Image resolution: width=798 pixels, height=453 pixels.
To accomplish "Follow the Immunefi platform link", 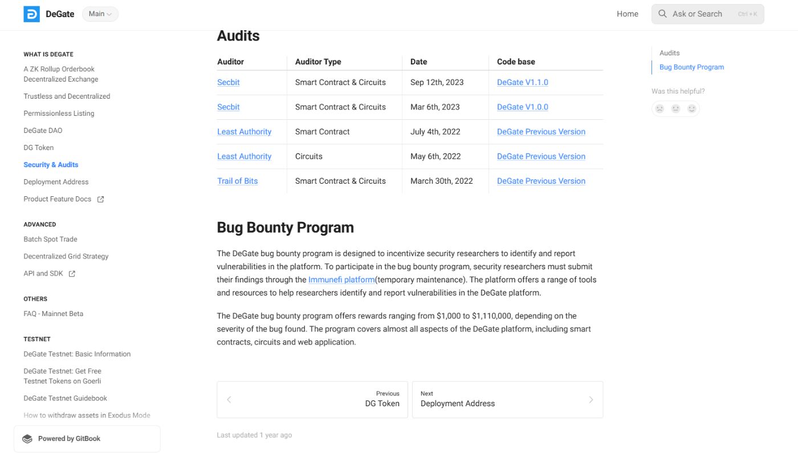I will pyautogui.click(x=341, y=280).
